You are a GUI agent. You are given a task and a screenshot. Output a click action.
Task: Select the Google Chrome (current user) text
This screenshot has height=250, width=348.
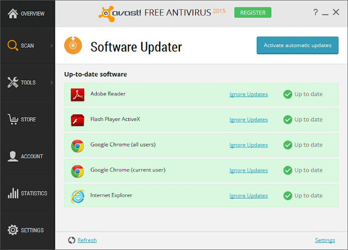point(128,170)
